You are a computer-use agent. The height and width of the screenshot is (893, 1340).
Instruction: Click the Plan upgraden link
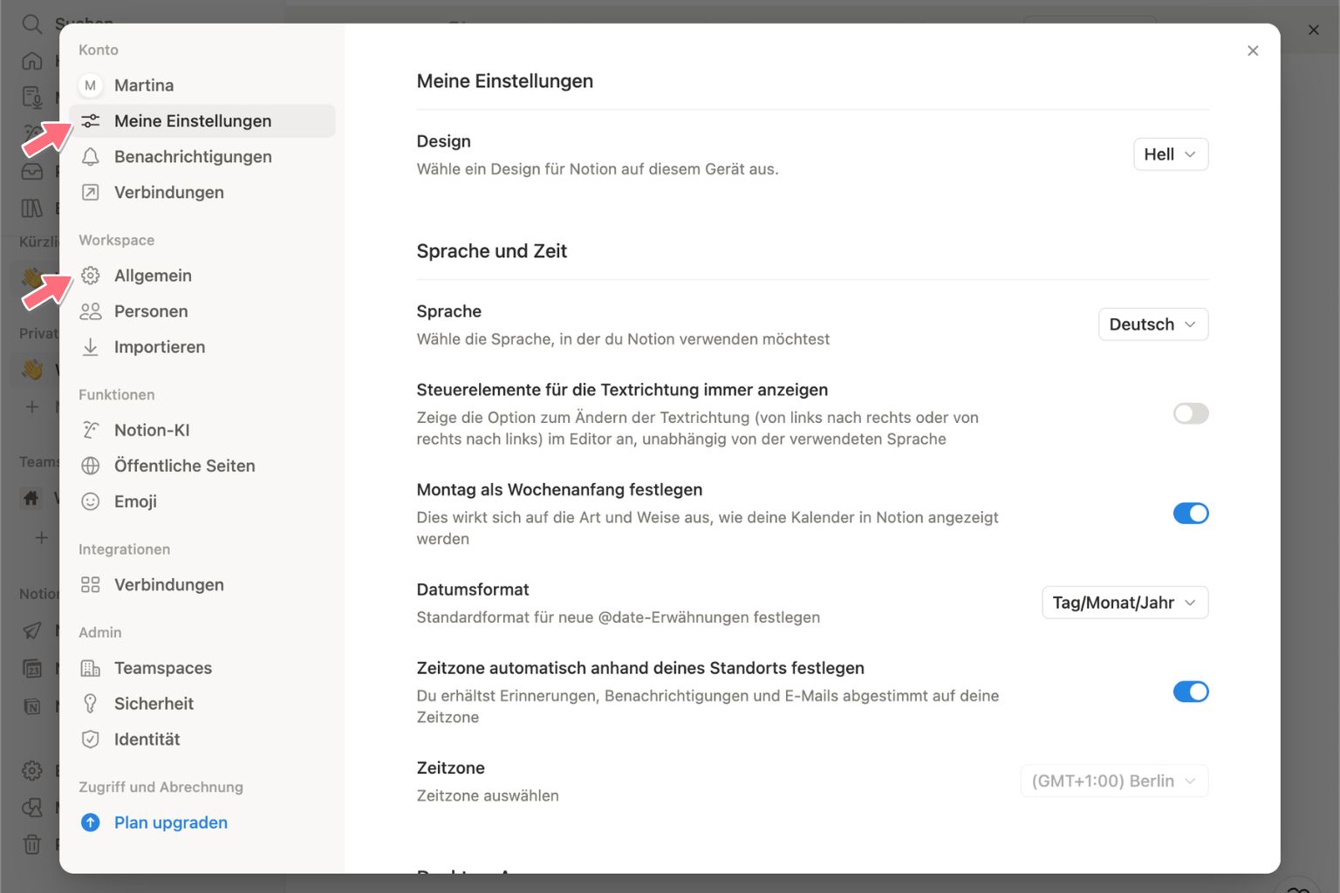170,822
